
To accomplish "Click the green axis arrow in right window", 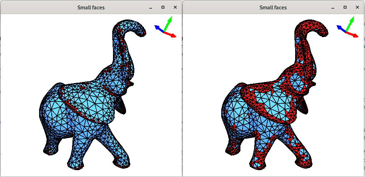I will (x=350, y=24).
